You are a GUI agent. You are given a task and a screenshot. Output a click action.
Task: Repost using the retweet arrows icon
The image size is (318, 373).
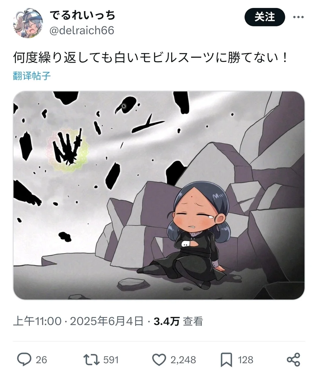click(x=91, y=360)
